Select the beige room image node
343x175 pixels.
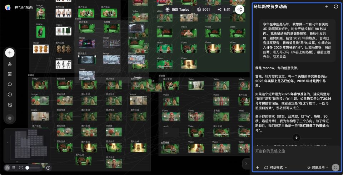tap(138, 101)
